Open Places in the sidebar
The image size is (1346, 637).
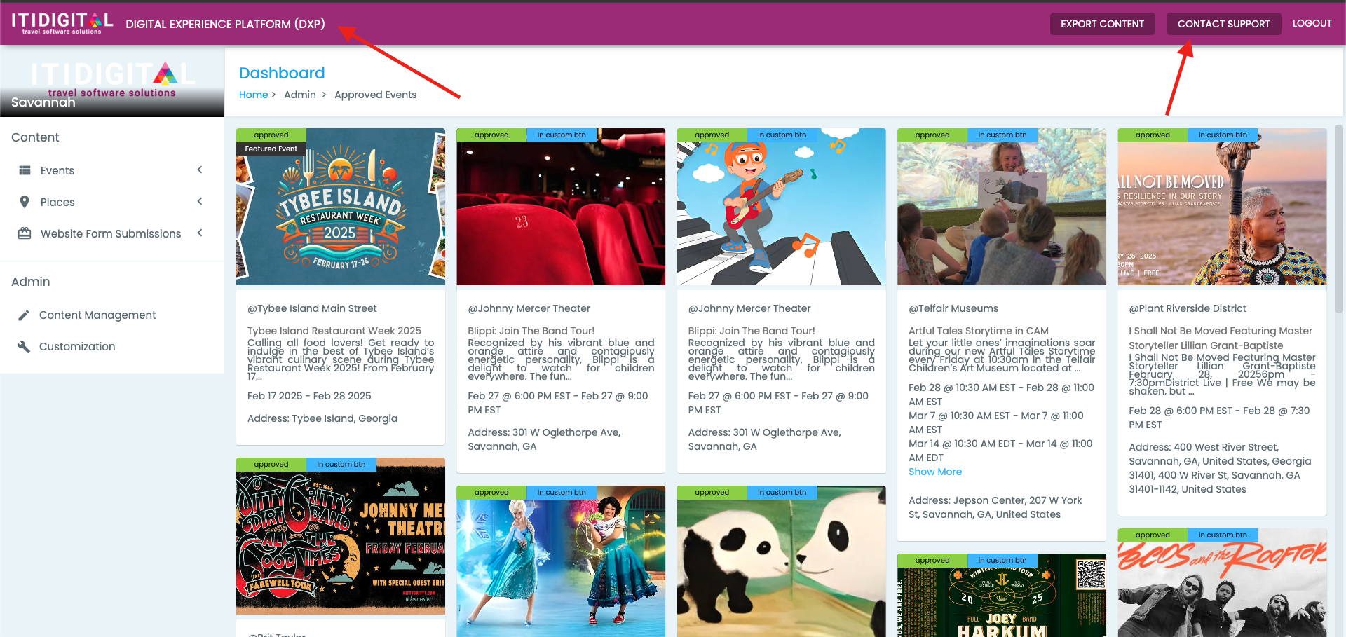(x=112, y=202)
